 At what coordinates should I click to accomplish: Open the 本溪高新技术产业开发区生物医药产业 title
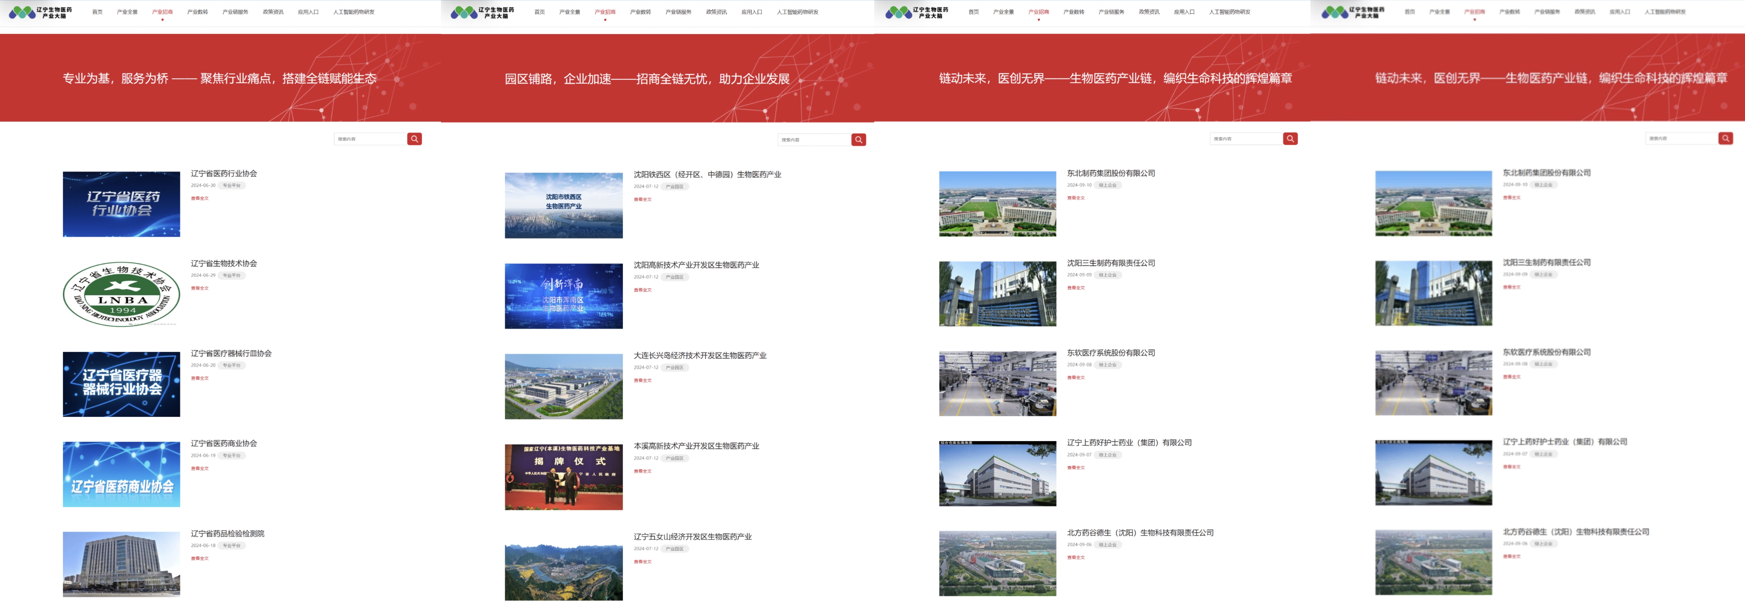(696, 446)
